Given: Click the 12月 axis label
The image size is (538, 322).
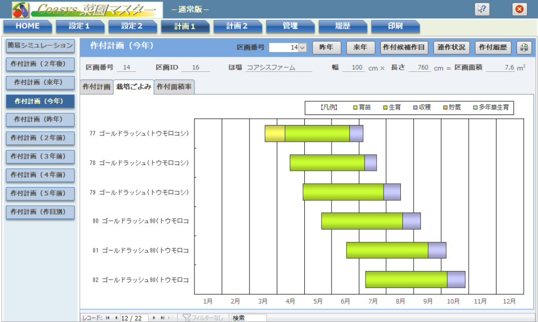Looking at the screenshot, I should pos(509,302).
